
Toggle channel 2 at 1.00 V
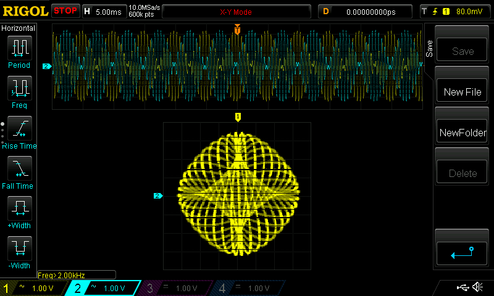105,288
